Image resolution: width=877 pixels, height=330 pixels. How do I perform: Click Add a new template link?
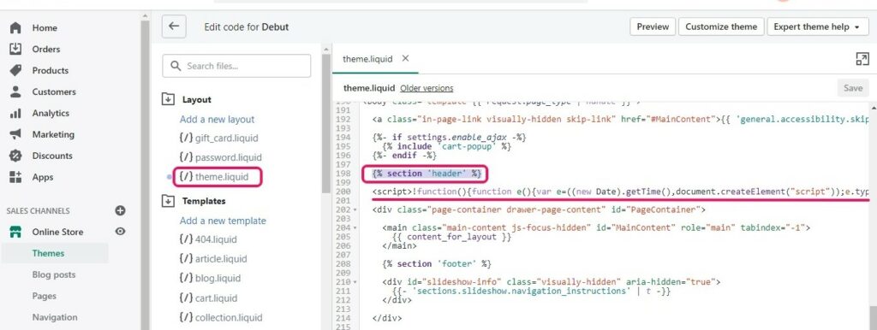tap(223, 221)
